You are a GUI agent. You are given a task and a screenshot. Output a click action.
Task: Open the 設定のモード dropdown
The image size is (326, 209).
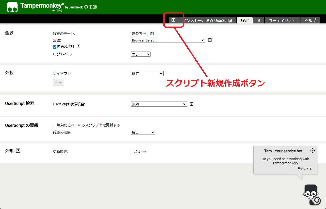pos(139,33)
